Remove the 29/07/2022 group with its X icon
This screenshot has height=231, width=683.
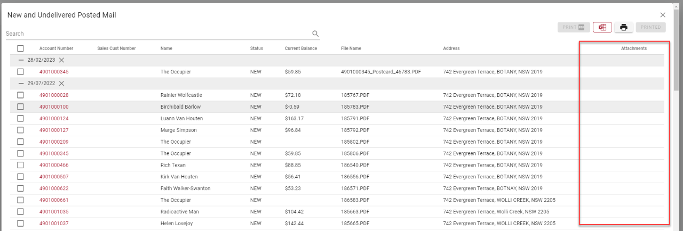pyautogui.click(x=61, y=84)
